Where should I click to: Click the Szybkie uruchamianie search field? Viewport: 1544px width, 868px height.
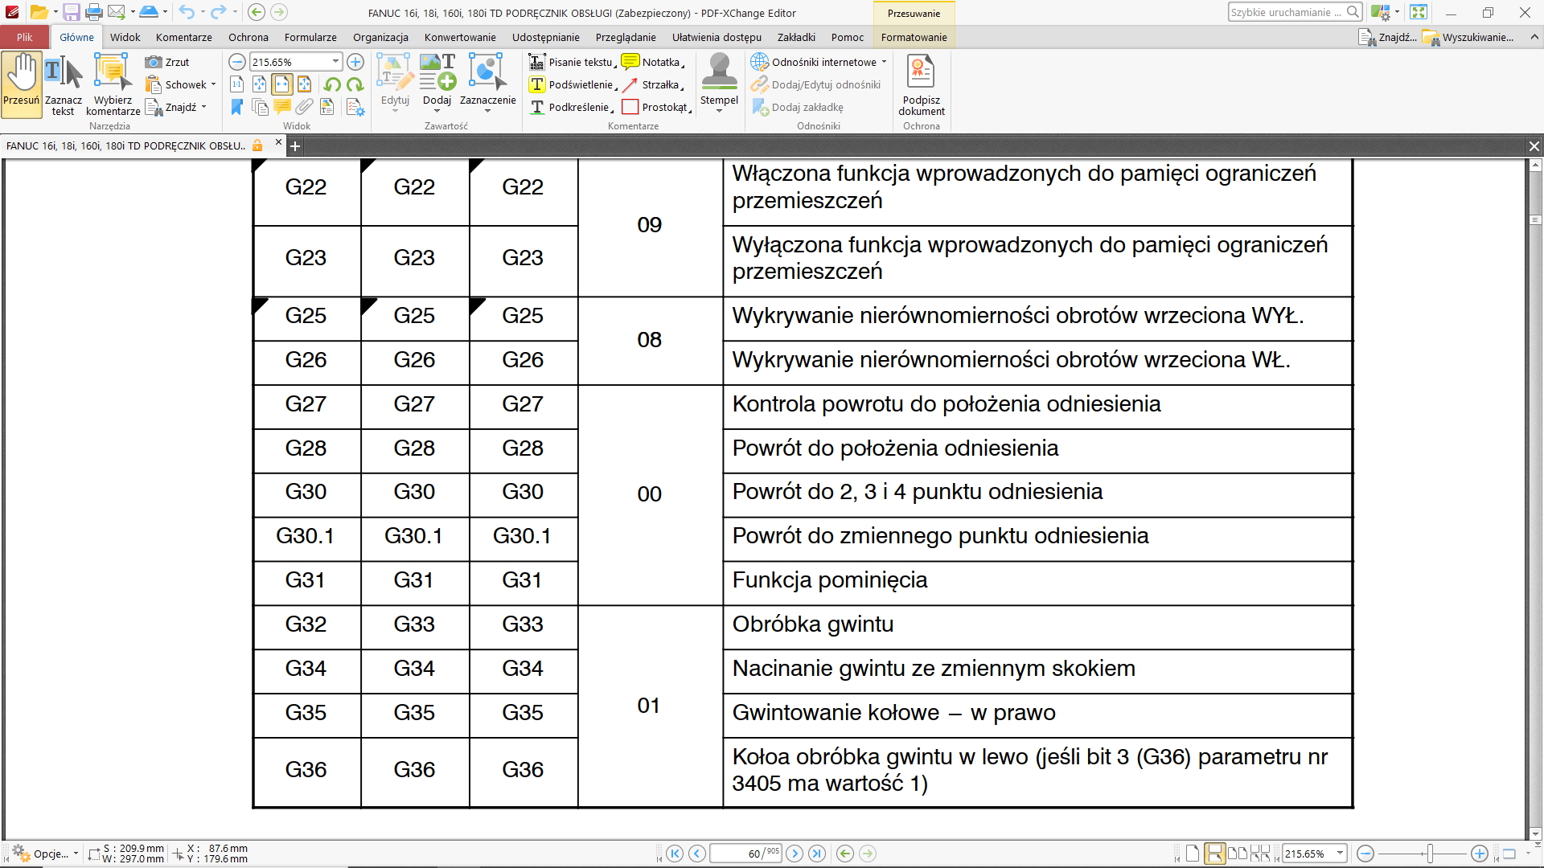(x=1287, y=12)
